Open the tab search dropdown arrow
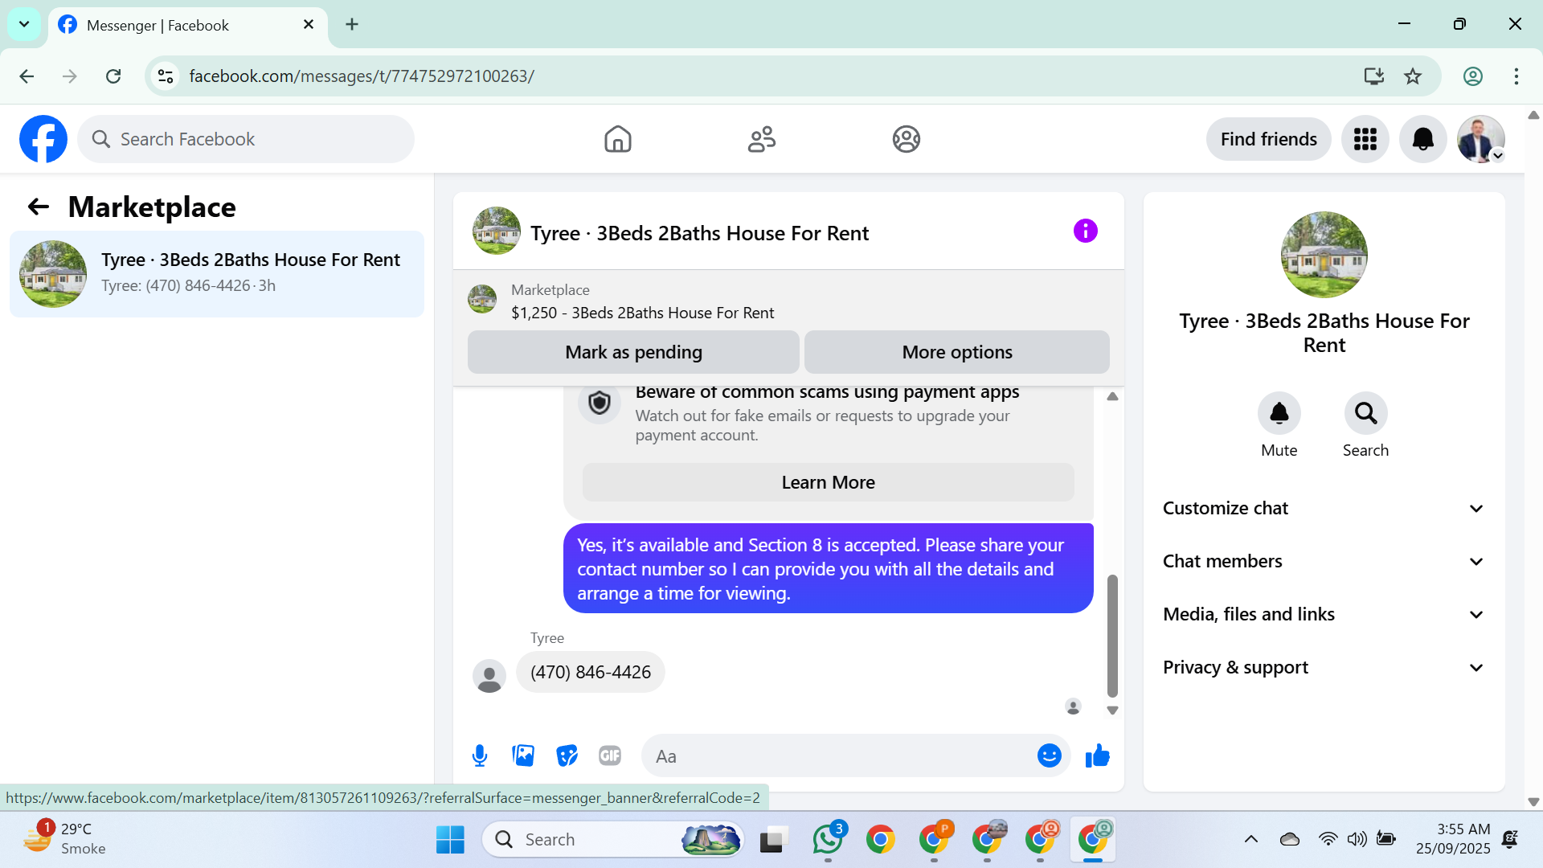Viewport: 1543px width, 868px height. click(x=24, y=24)
